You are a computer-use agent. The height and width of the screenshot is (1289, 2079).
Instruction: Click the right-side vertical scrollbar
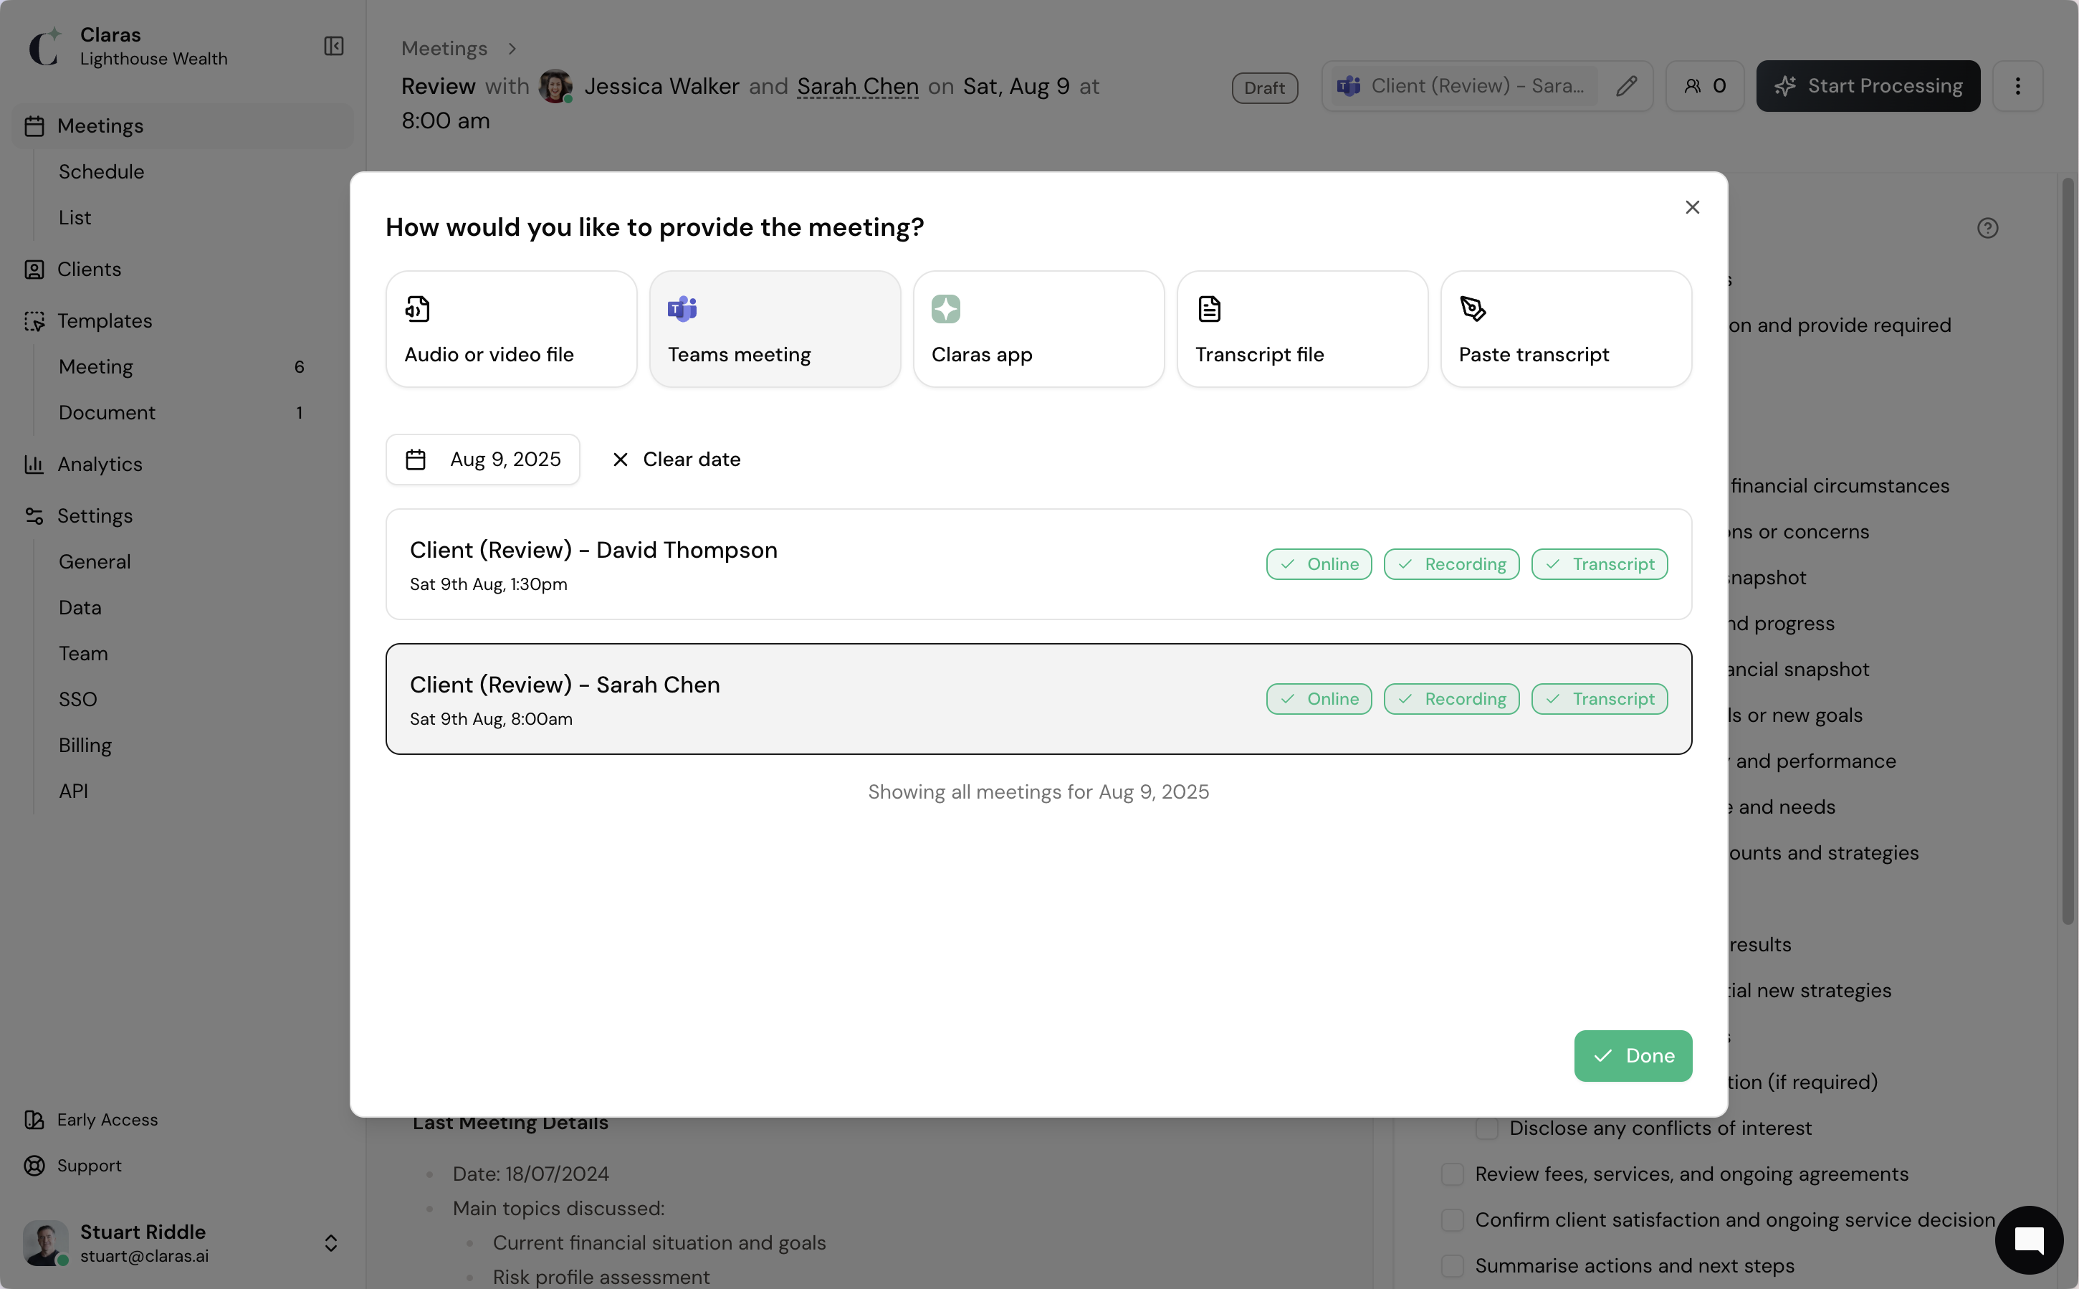click(2067, 551)
